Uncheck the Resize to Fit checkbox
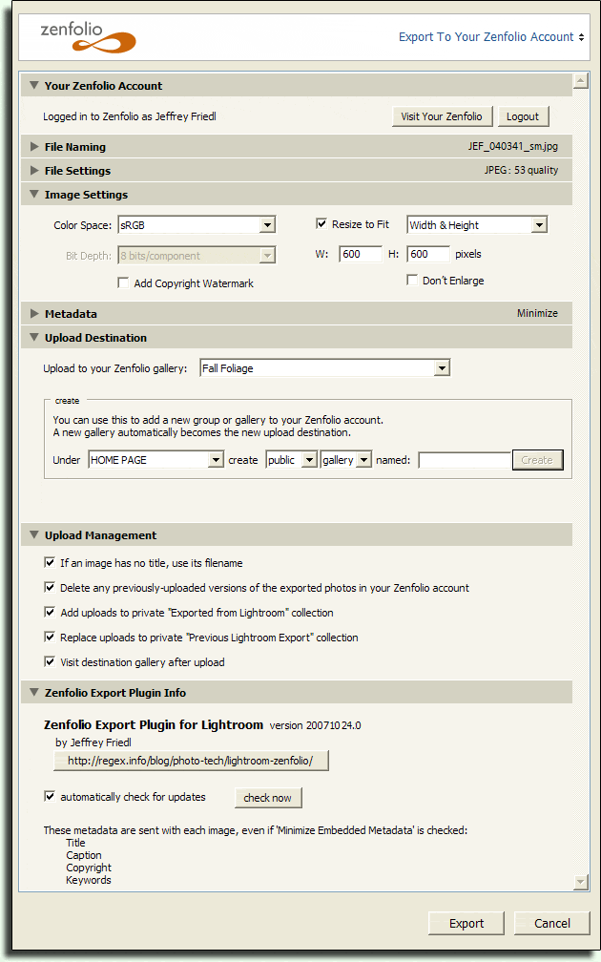 click(321, 224)
